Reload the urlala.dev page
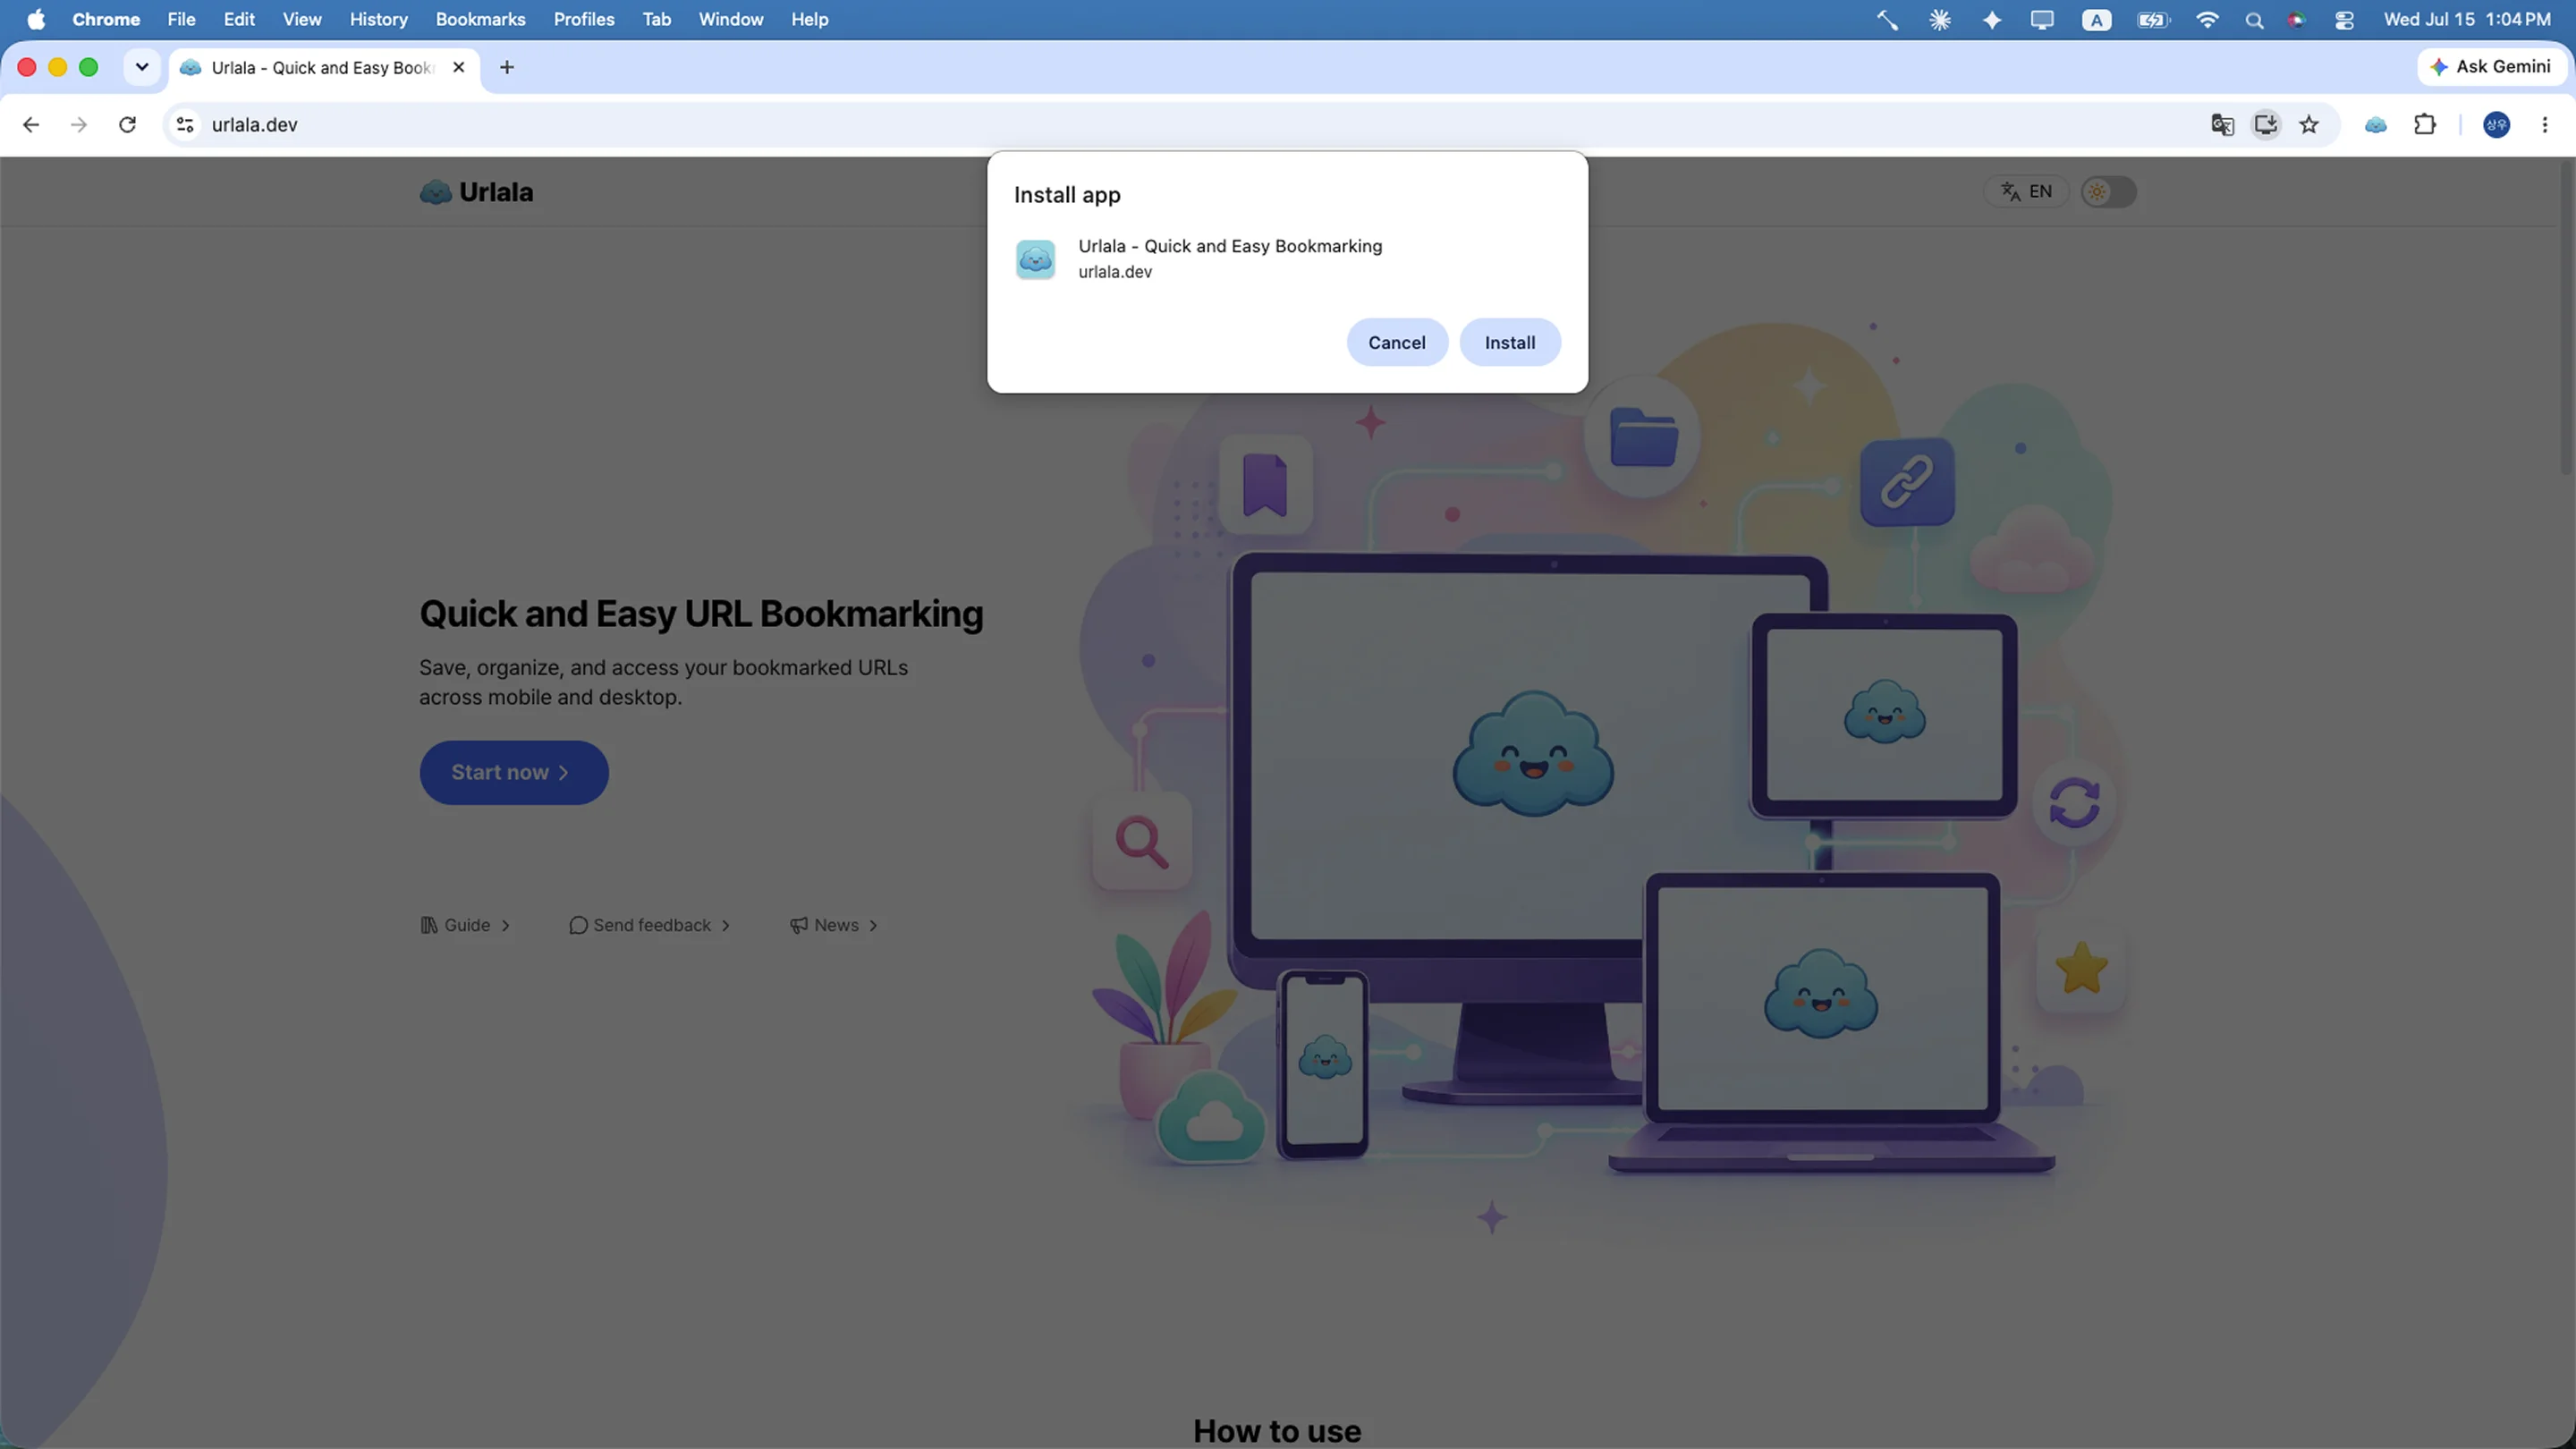Viewport: 2576px width, 1449px height. [127, 124]
